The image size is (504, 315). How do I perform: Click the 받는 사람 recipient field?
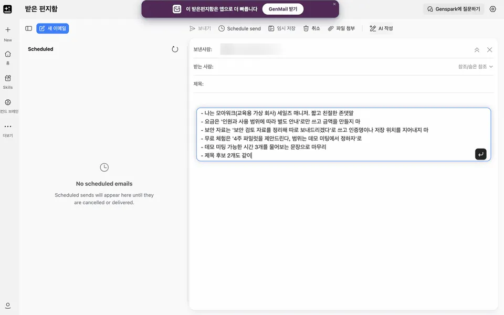(x=334, y=67)
